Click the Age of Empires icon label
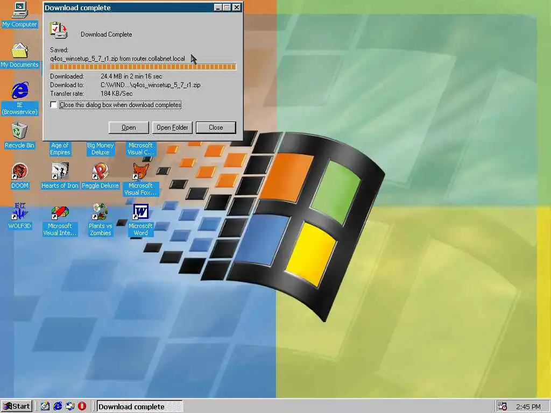Viewport: 551px width, 413px height. 60,148
